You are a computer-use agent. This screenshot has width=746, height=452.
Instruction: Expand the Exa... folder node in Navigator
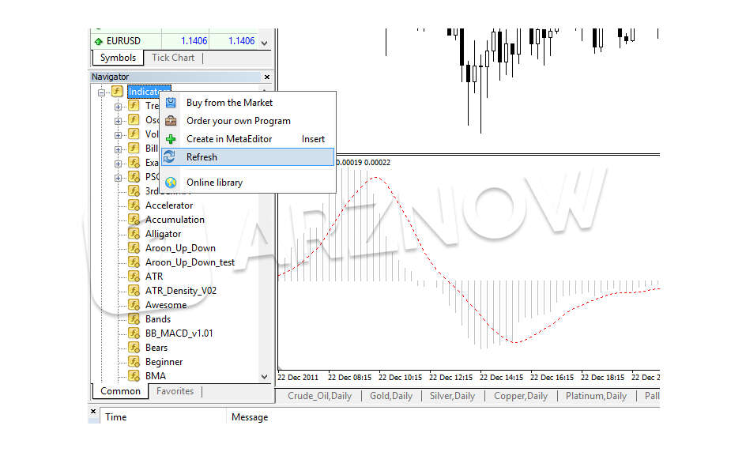118,164
